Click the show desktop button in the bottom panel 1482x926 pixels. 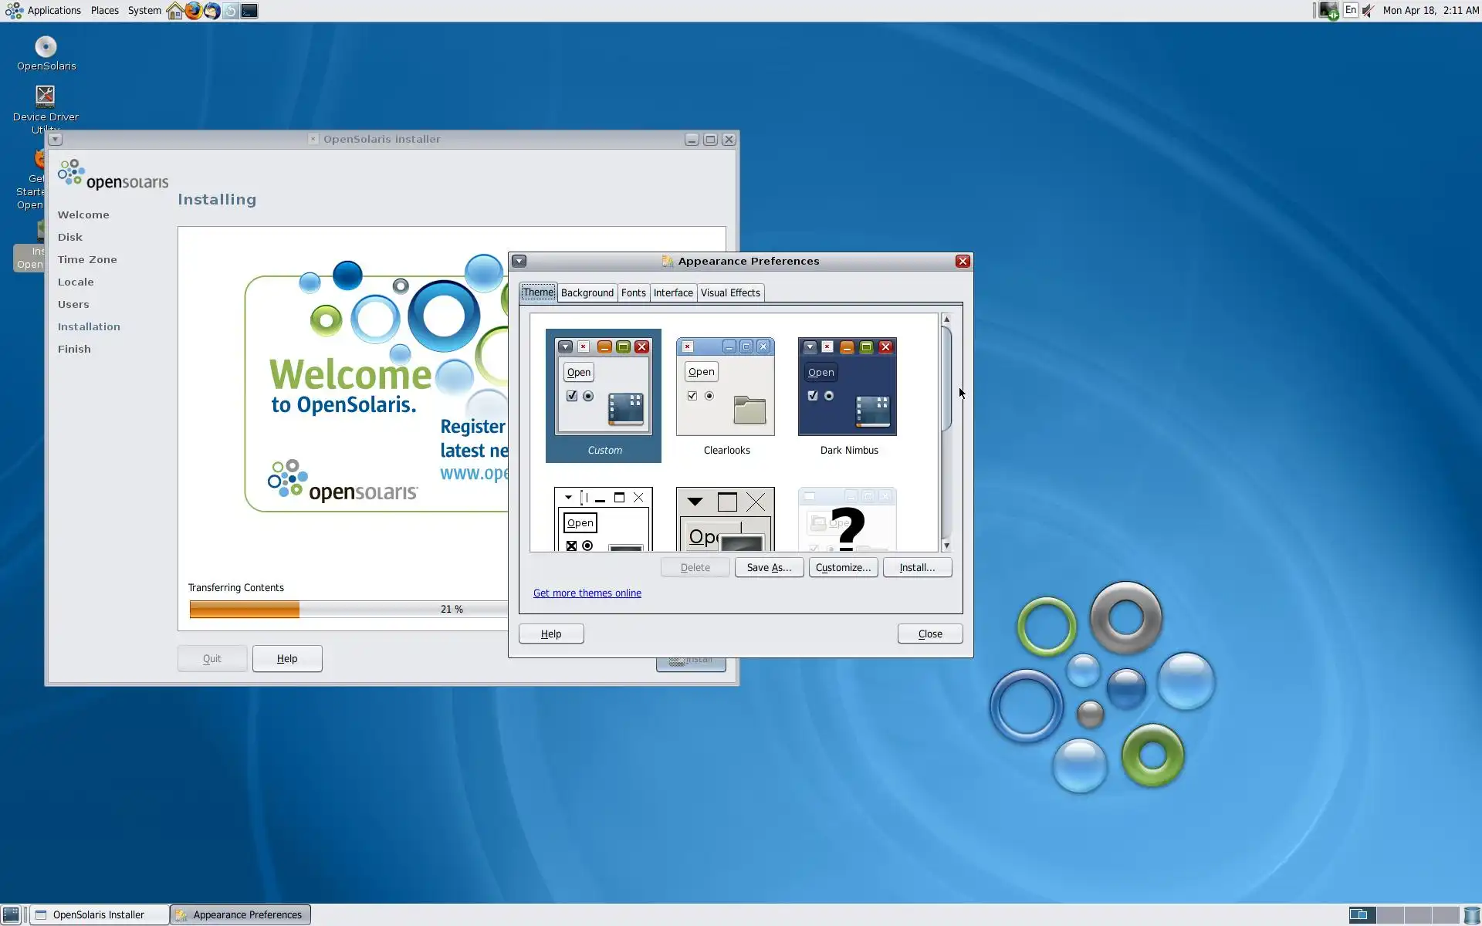[11, 914]
